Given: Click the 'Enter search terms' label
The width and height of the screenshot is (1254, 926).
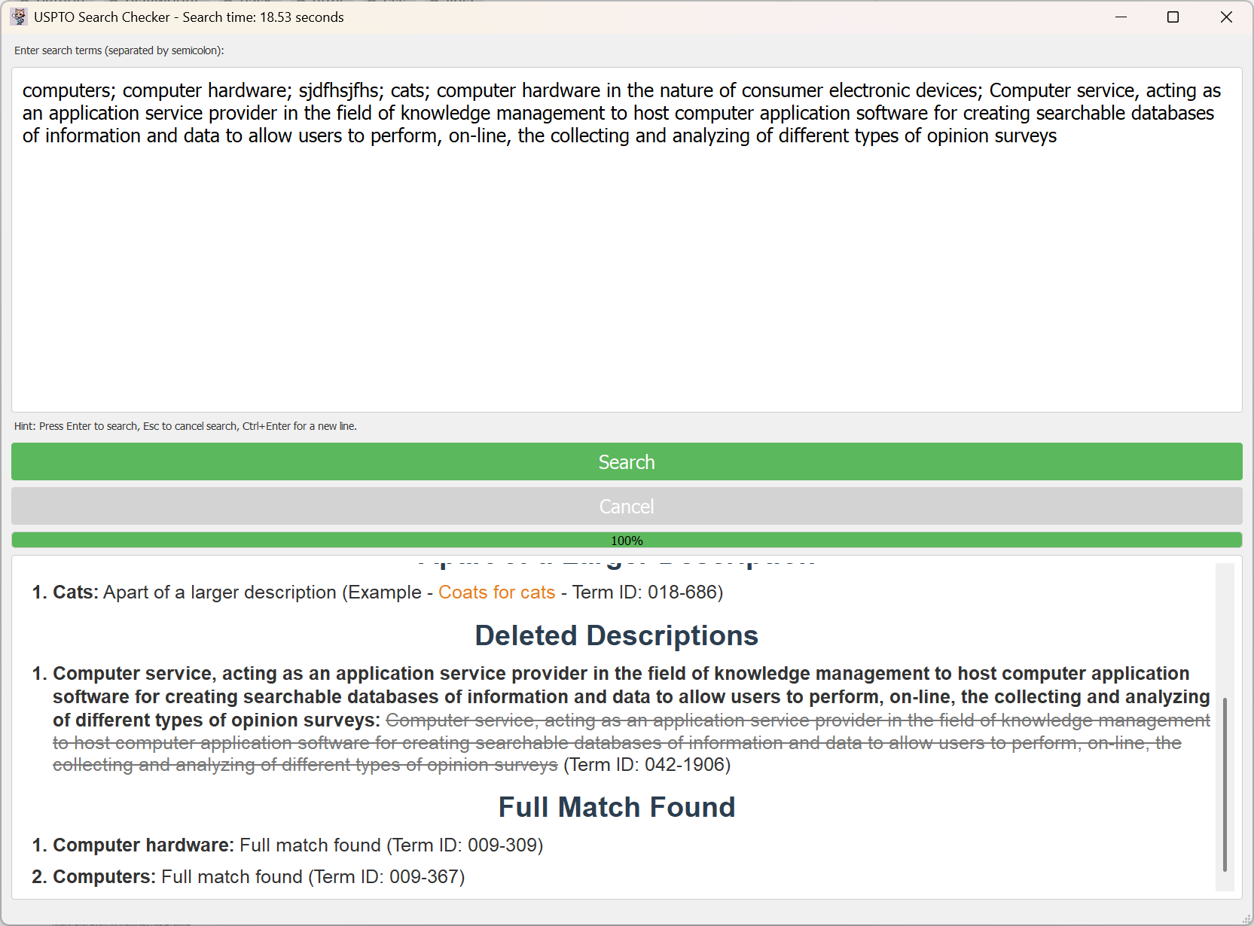Looking at the screenshot, I should pos(119,50).
